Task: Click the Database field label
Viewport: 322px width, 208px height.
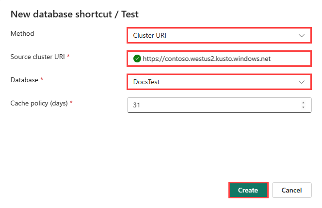Action: (x=24, y=80)
